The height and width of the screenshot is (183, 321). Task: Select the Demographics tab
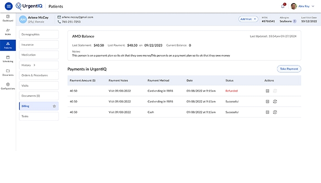pos(39,34)
